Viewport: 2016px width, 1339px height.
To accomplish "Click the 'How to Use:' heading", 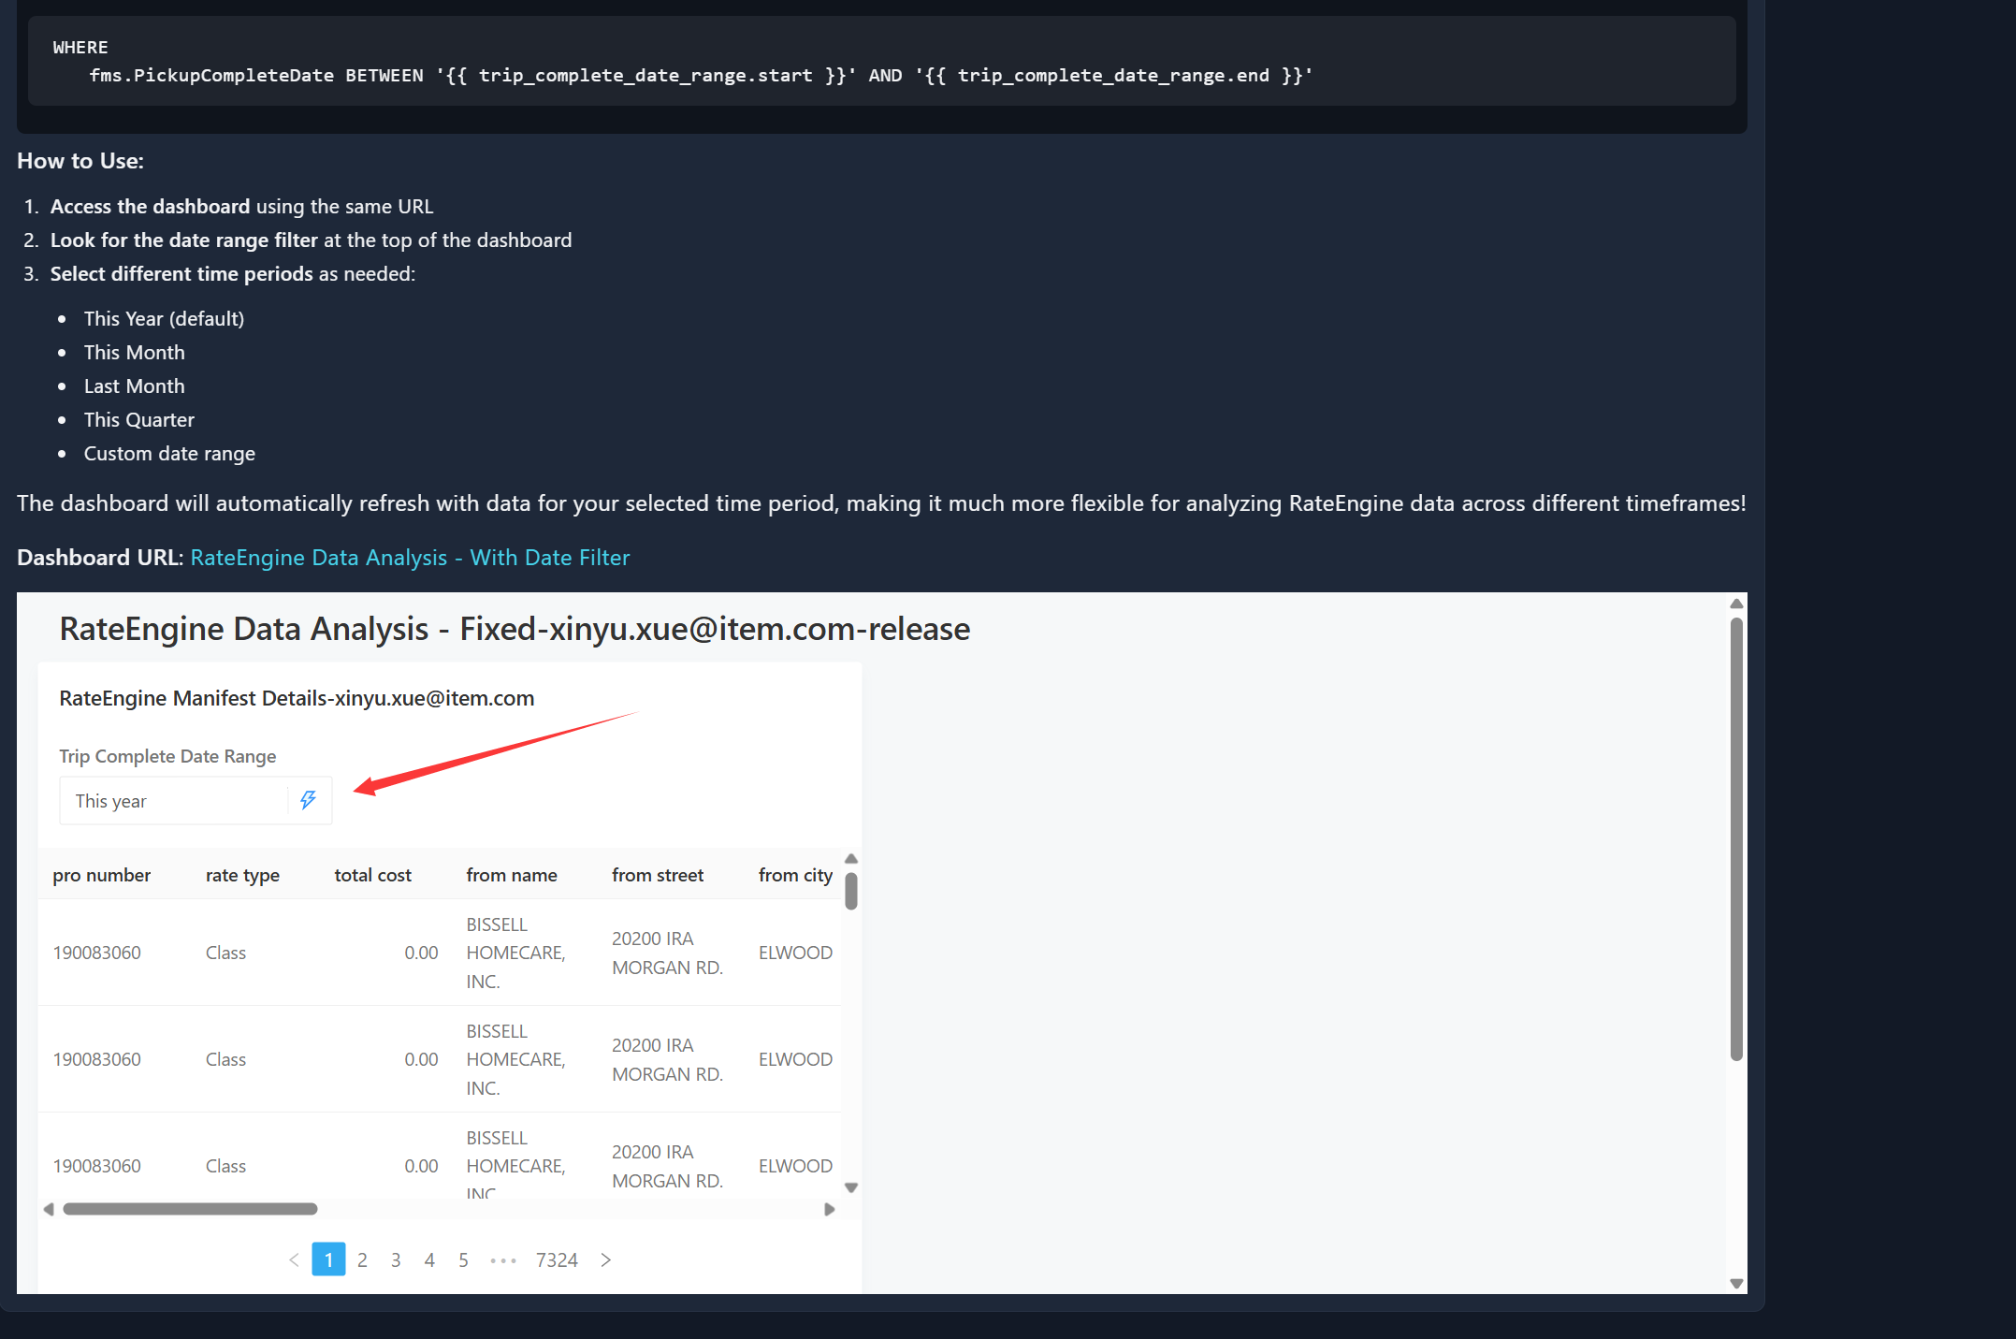I will (80, 161).
